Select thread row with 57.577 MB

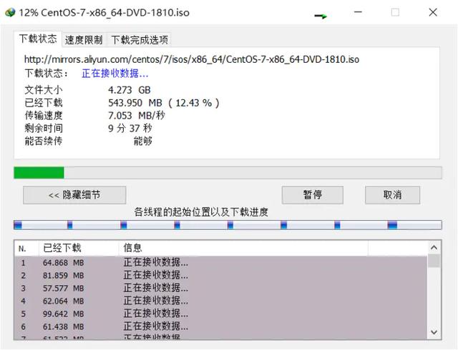[221, 288]
